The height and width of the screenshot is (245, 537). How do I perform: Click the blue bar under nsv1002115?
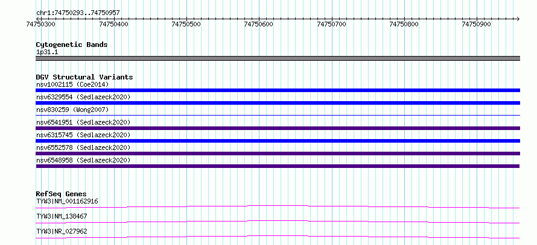[x=278, y=90]
